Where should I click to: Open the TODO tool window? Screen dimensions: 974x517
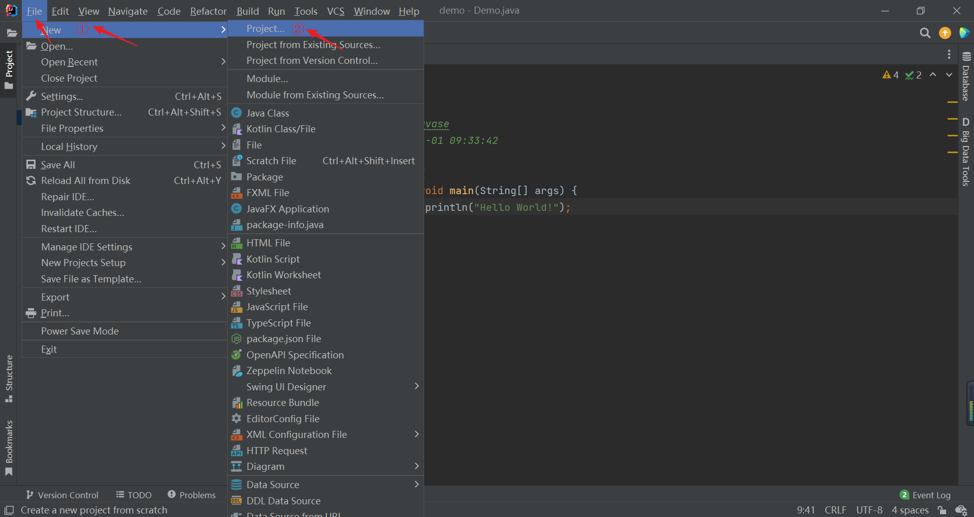point(133,495)
